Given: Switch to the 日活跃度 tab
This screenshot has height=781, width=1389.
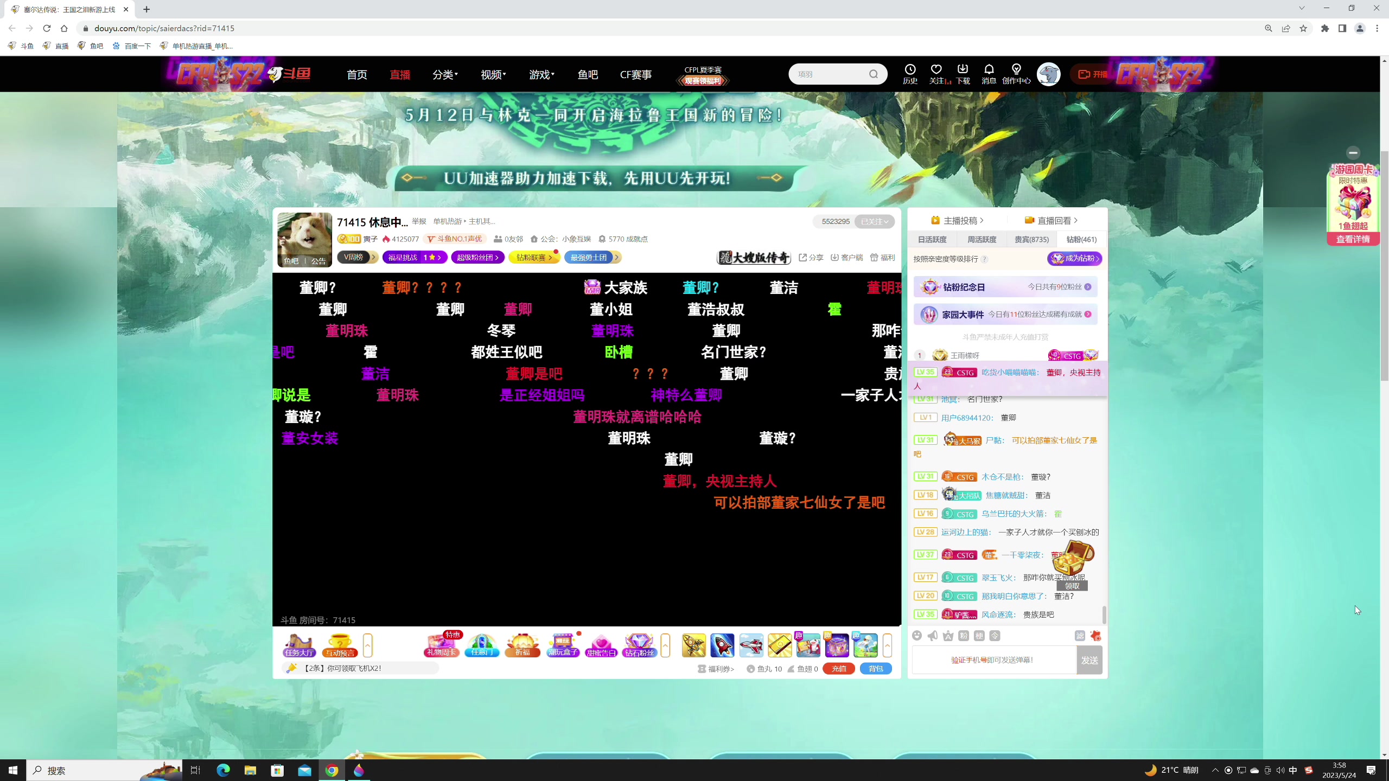Looking at the screenshot, I should click(x=932, y=239).
